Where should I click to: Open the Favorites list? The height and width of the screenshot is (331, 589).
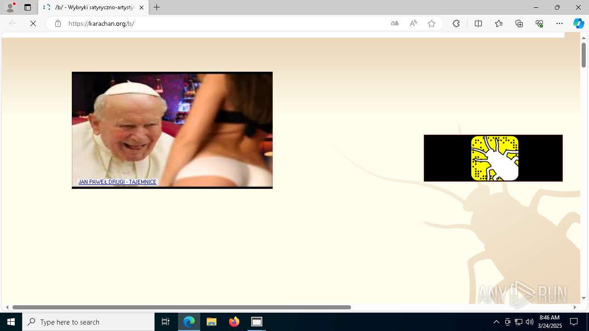(499, 23)
